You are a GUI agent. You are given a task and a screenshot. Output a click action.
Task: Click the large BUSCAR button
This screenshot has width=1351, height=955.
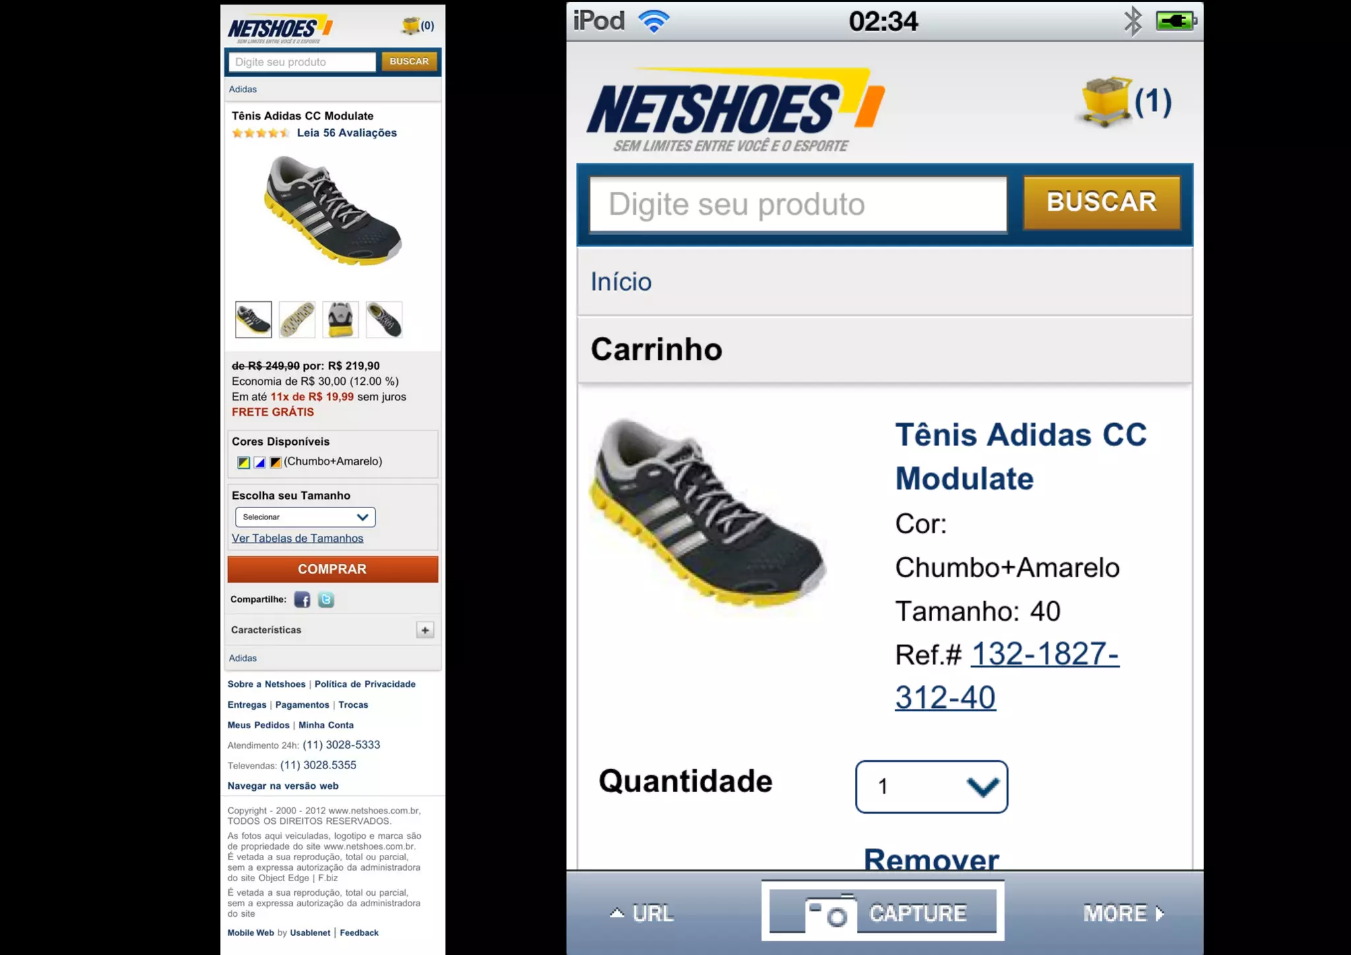pyautogui.click(x=1102, y=202)
